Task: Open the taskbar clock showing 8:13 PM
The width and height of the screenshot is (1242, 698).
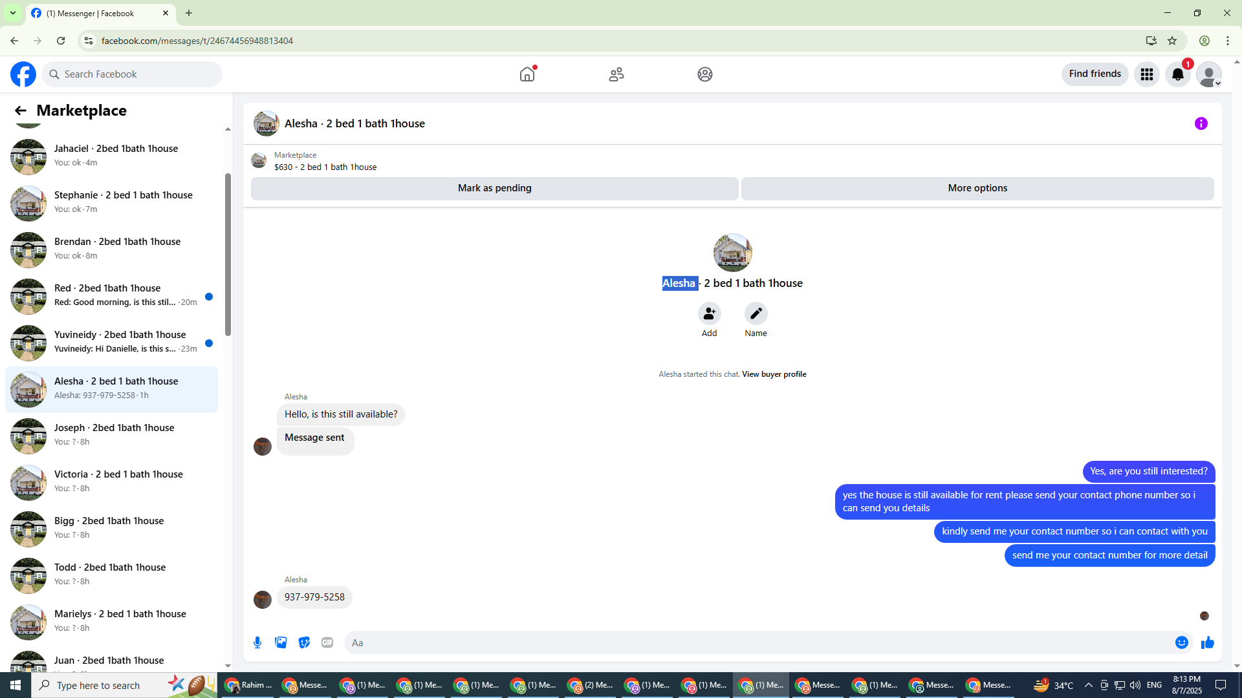Action: click(x=1186, y=685)
